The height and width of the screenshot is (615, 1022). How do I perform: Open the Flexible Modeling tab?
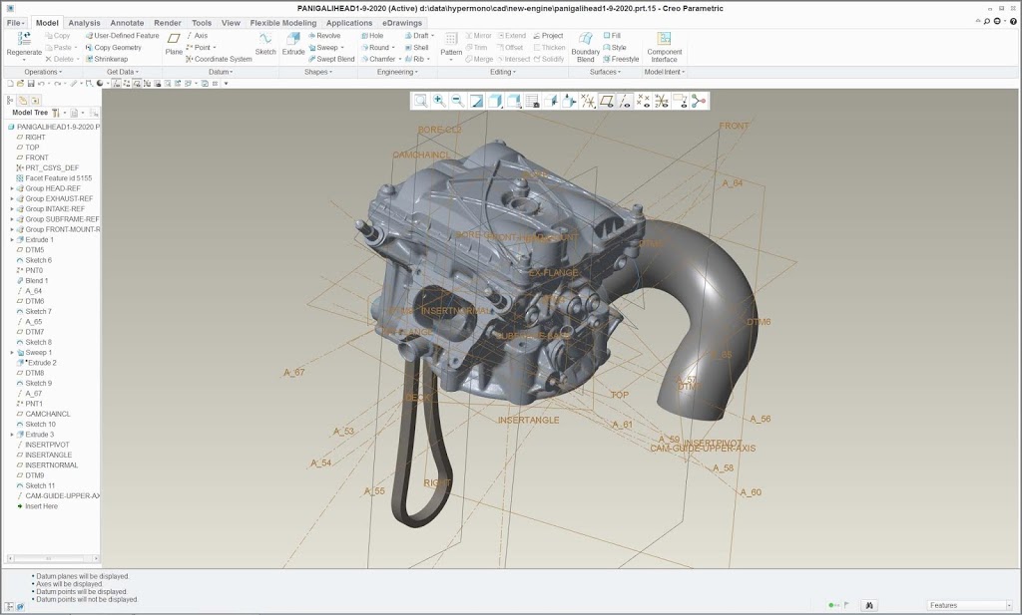tap(283, 22)
